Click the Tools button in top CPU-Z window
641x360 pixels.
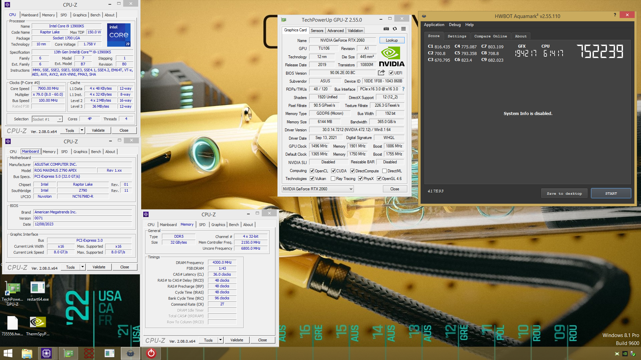pos(70,130)
